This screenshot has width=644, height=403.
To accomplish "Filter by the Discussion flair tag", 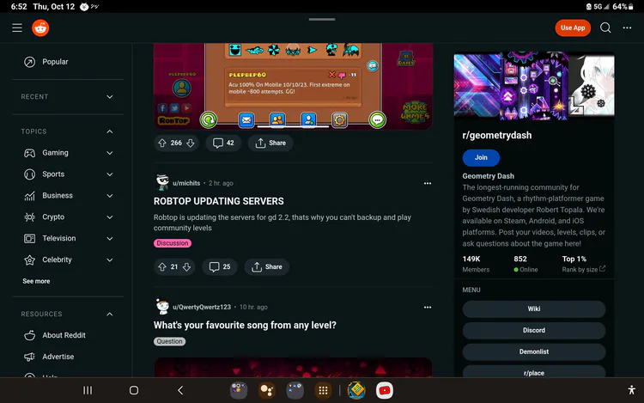I will click(173, 243).
